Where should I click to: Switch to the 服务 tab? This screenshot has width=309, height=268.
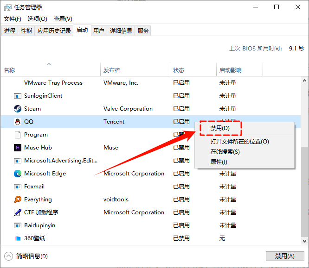point(143,31)
